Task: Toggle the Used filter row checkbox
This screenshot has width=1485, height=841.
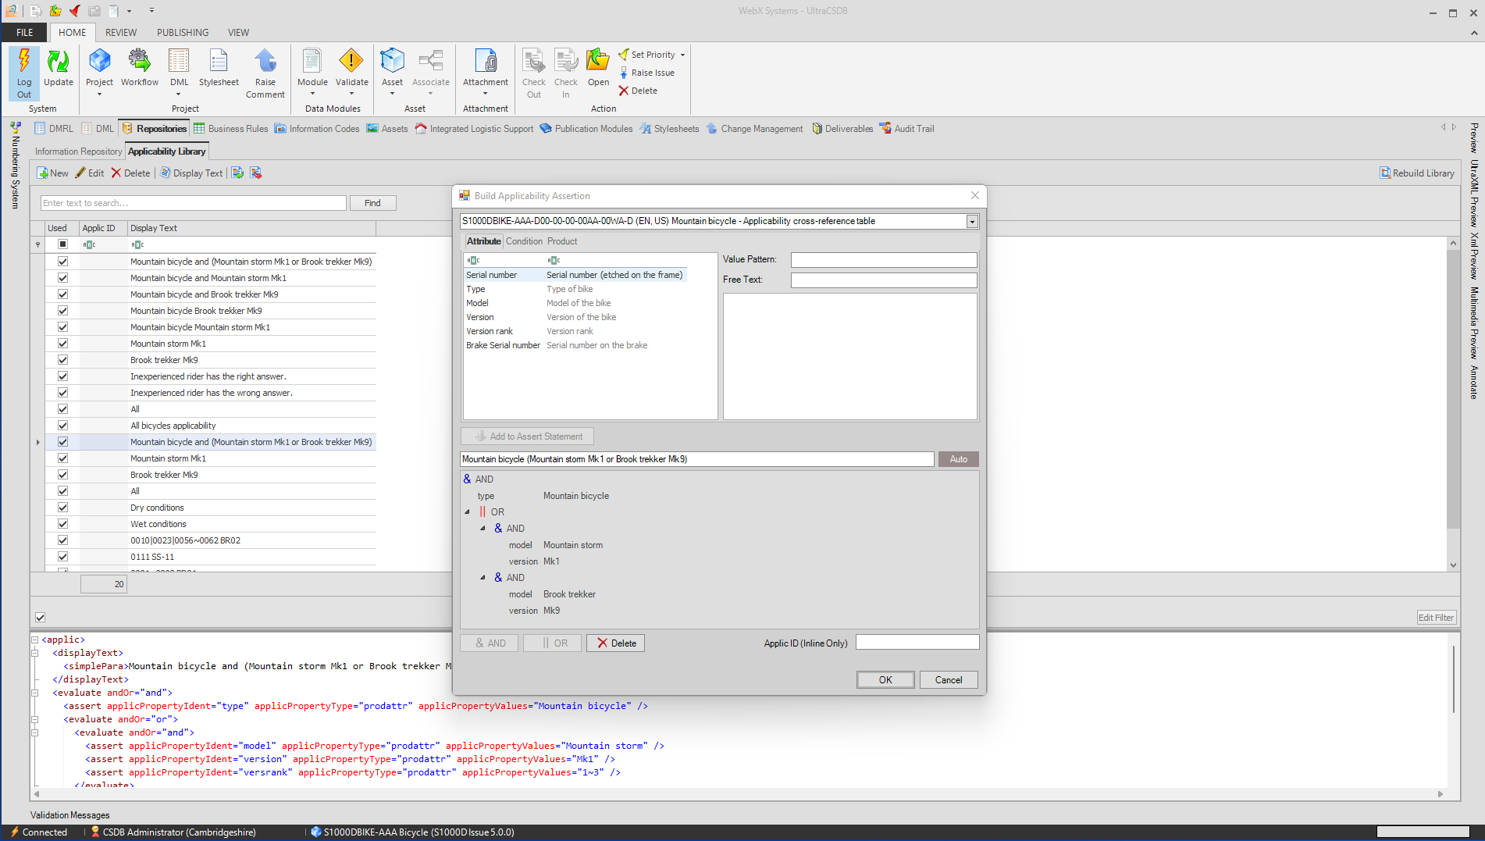Action: tap(62, 244)
